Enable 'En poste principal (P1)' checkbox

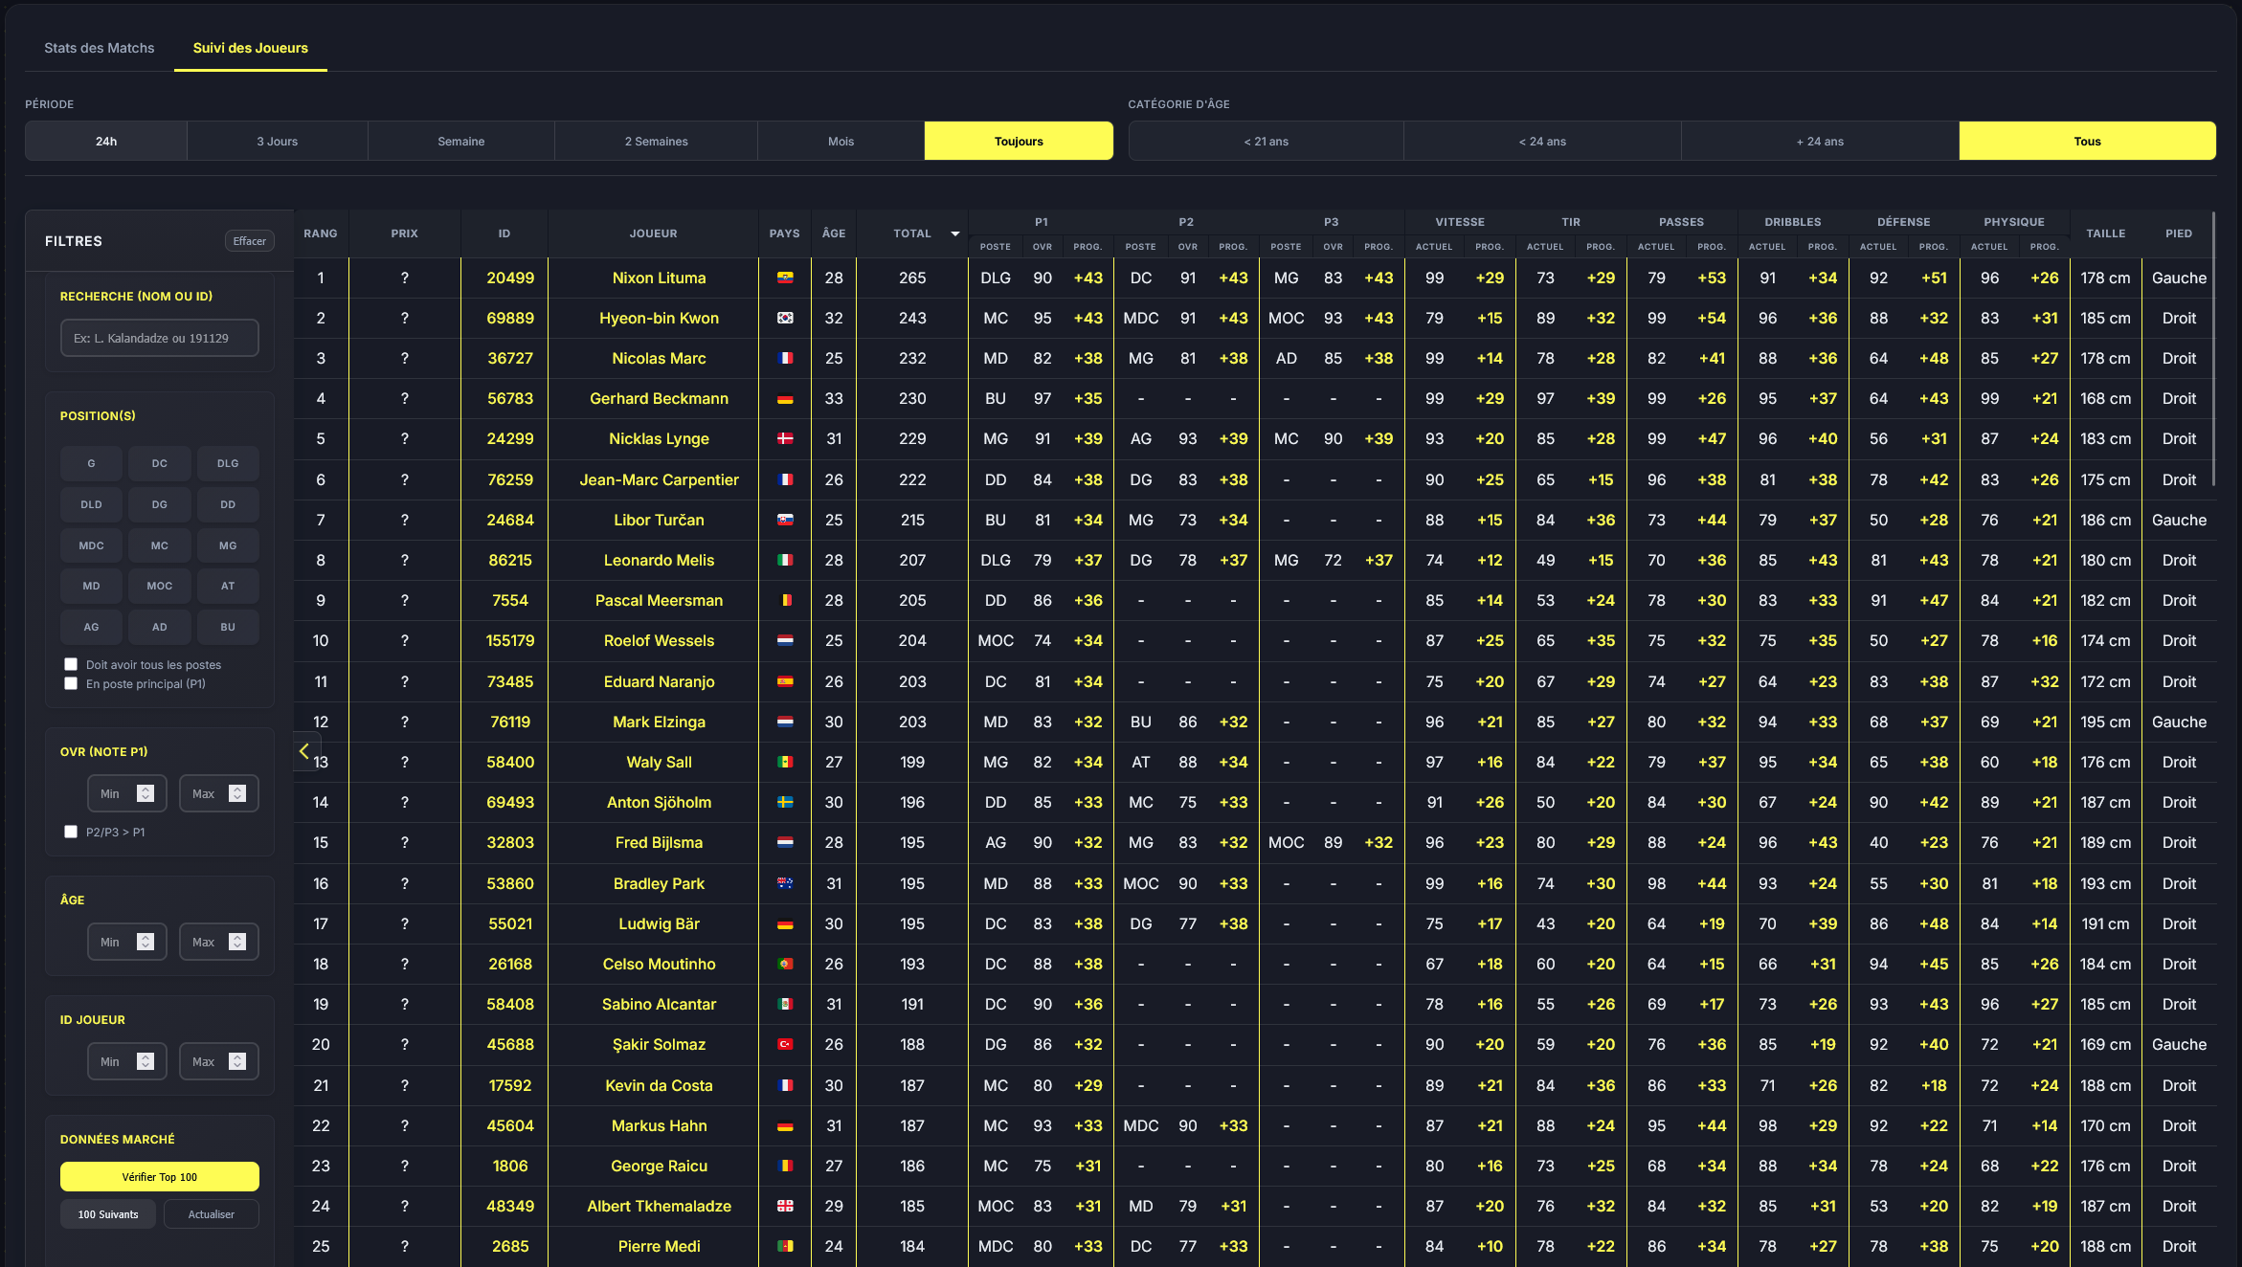pos(71,683)
